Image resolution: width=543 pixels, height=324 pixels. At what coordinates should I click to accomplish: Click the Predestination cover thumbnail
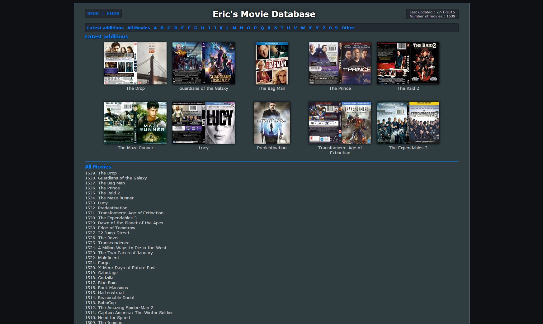click(x=272, y=123)
